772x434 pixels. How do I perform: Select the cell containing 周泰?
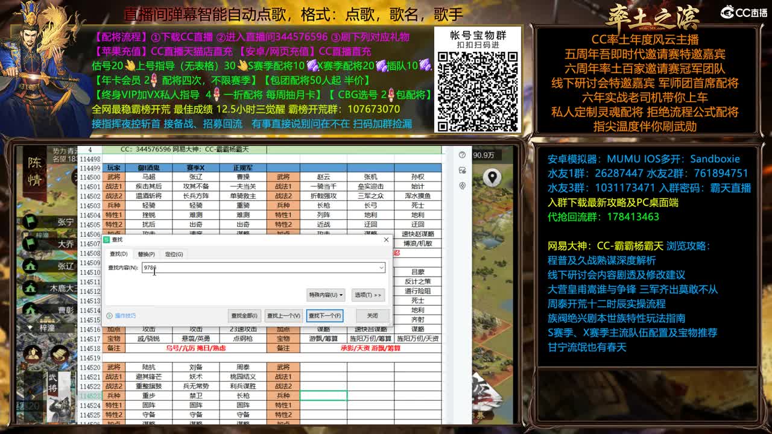(242, 367)
